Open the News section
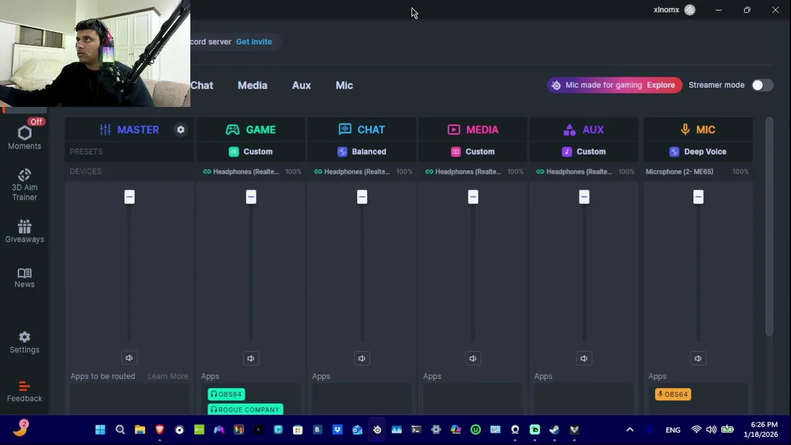The image size is (791, 445). 25,278
